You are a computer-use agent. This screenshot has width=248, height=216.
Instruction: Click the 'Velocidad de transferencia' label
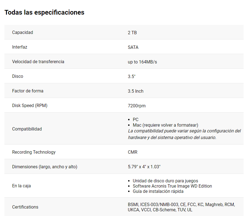pos(38,62)
